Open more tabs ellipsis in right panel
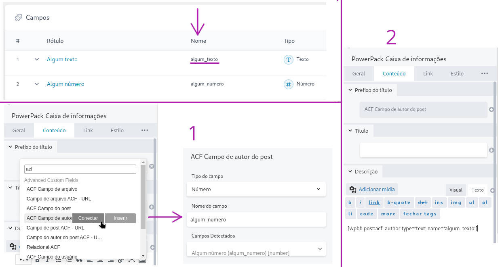 (x=484, y=73)
